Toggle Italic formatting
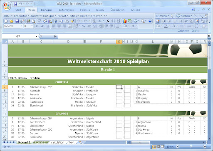 tap(42, 26)
